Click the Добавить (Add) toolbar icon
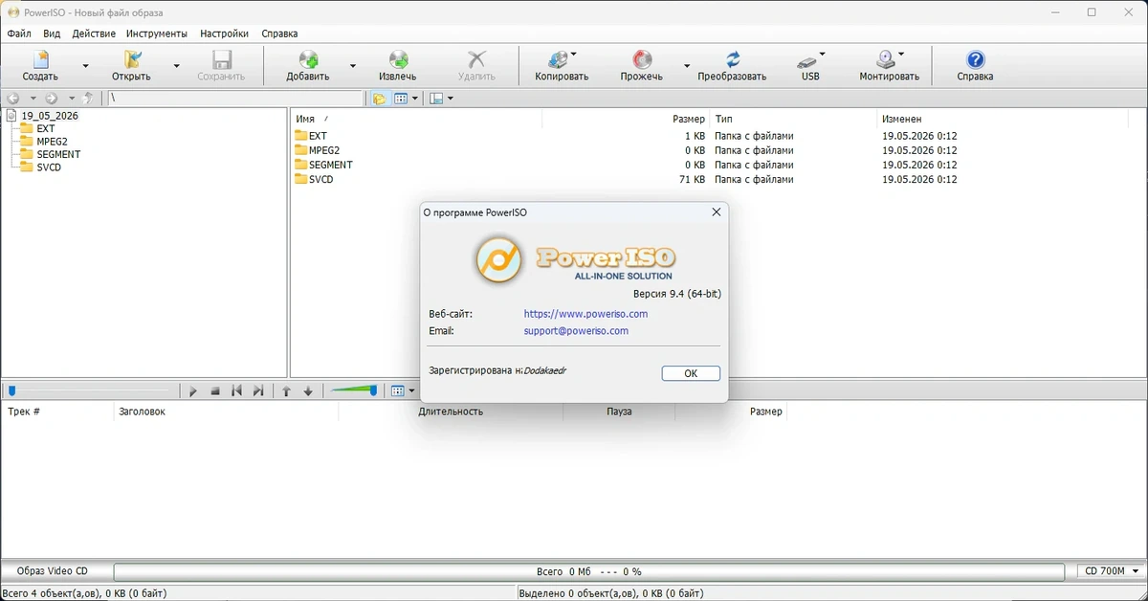 [308, 59]
